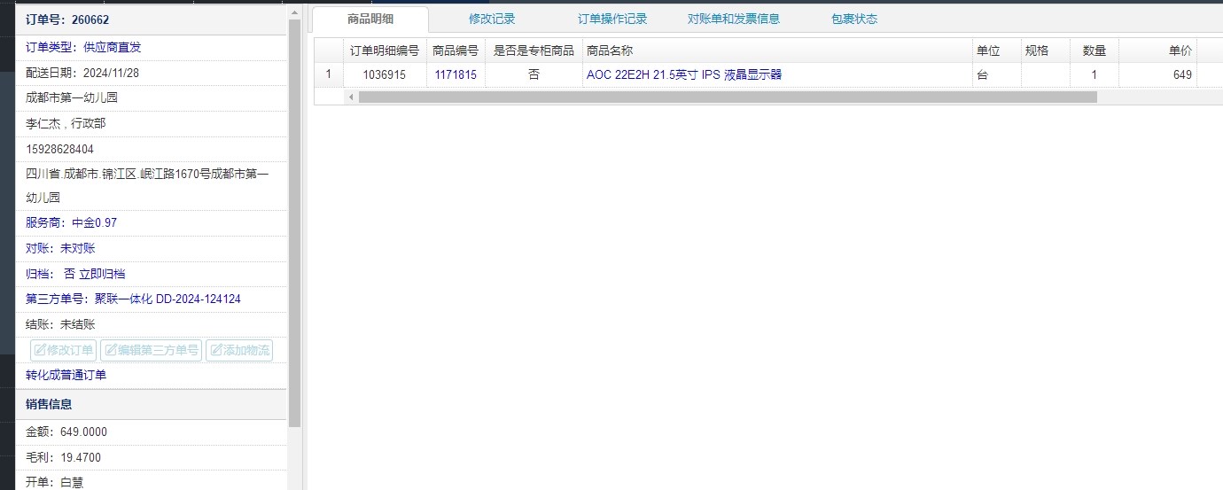Image resolution: width=1223 pixels, height=490 pixels.
Task: Click the unit cell 台
Action: 996,75
